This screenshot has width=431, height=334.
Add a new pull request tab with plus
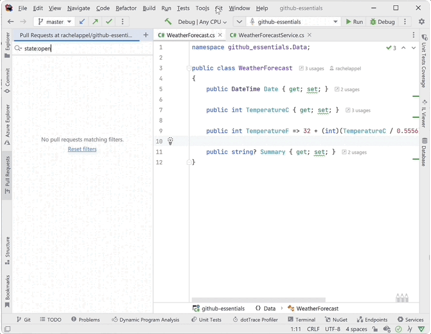[x=146, y=35]
